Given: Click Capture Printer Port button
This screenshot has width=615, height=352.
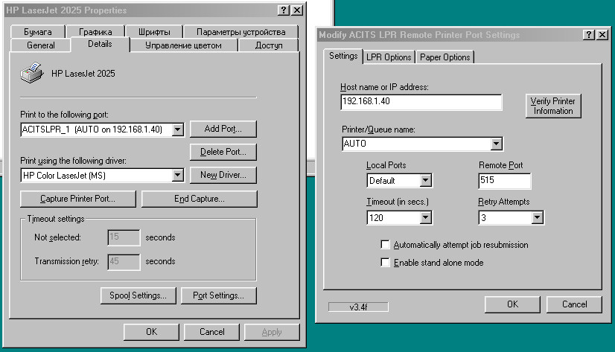Looking at the screenshot, I should tap(77, 199).
